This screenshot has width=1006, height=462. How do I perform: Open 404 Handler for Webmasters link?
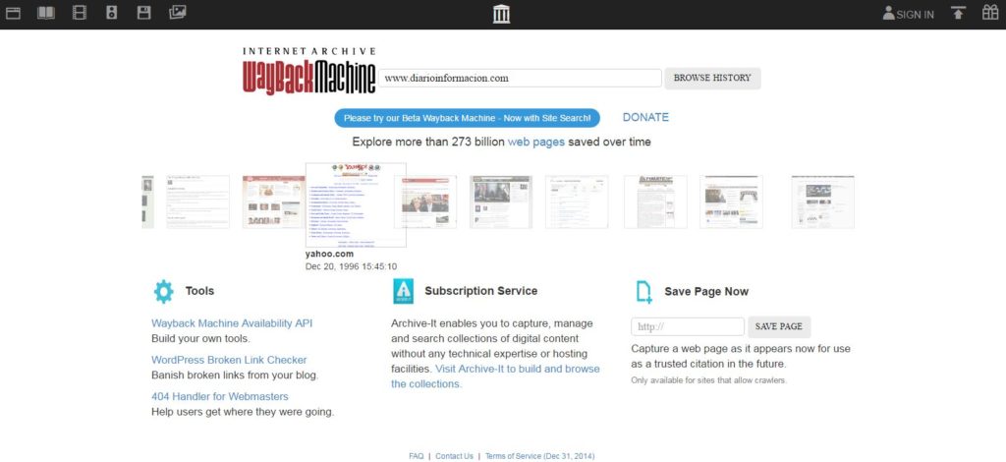click(220, 396)
